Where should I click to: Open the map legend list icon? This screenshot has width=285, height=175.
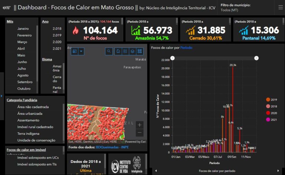click(x=125, y=51)
